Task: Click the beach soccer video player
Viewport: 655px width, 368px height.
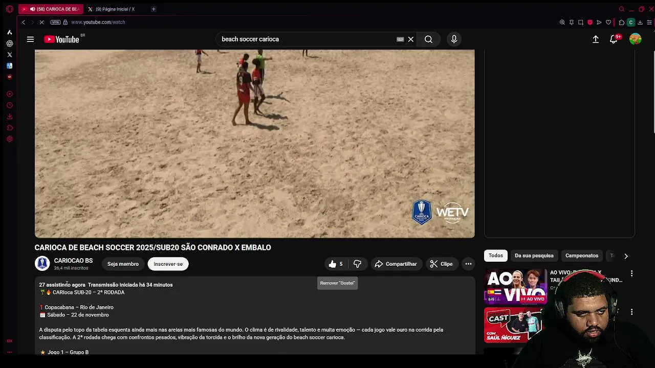Action: click(x=254, y=144)
